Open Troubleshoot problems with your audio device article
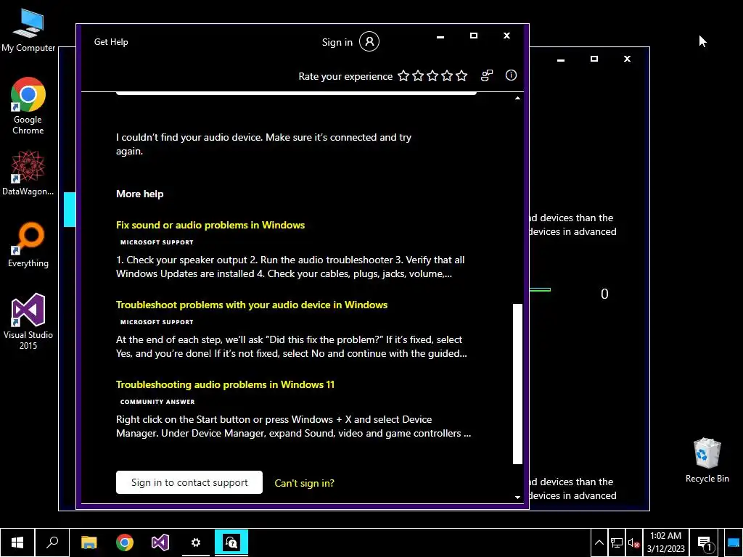The image size is (743, 557). point(252,305)
